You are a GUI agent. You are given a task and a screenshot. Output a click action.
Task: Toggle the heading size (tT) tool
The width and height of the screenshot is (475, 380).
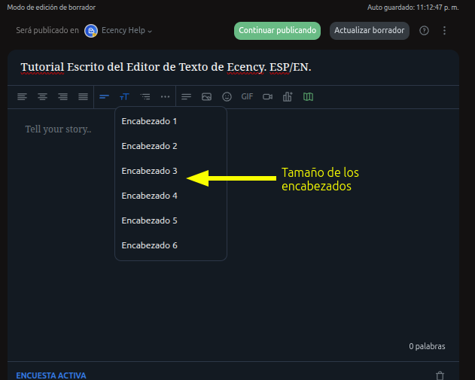124,97
